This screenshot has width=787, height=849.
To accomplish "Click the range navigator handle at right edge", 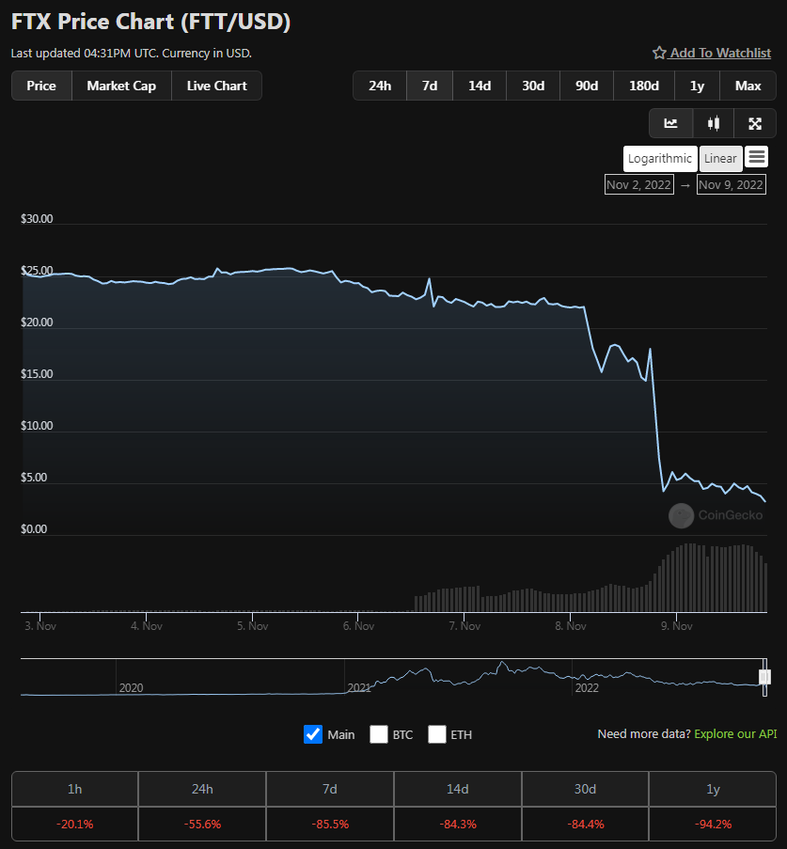I will coord(764,677).
